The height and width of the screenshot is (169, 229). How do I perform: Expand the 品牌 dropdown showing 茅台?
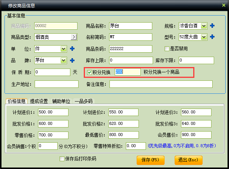pos(64,60)
